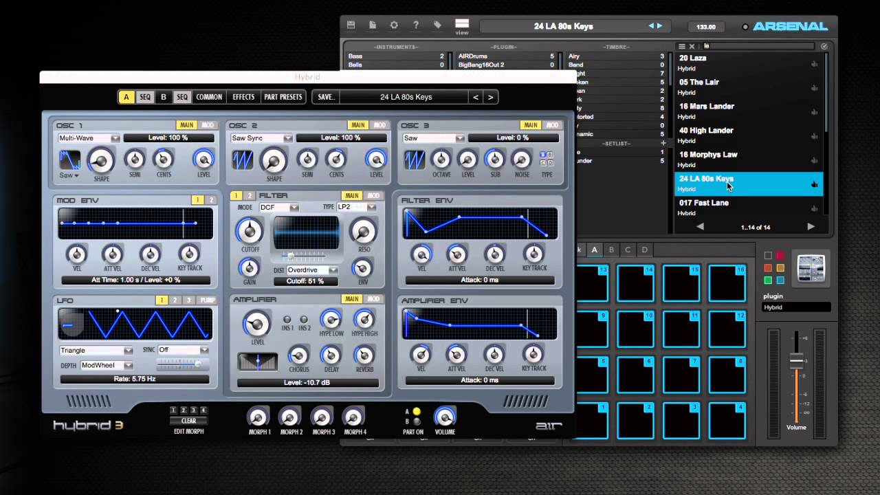Click the OSC 1 SHAPE knob
Viewport: 880px width, 495px height.
(x=101, y=161)
